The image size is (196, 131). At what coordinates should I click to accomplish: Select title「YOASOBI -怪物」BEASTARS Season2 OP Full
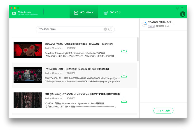77,69
